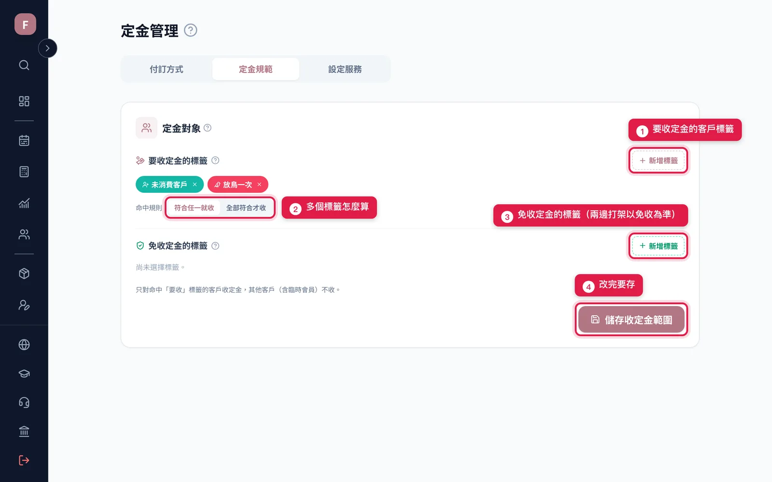772x482 pixels.
Task: Click the help icon beside 免收定金的標籤
Action: (x=215, y=246)
